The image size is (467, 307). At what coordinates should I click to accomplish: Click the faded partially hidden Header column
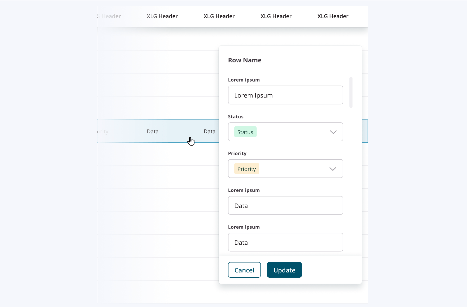pos(111,16)
